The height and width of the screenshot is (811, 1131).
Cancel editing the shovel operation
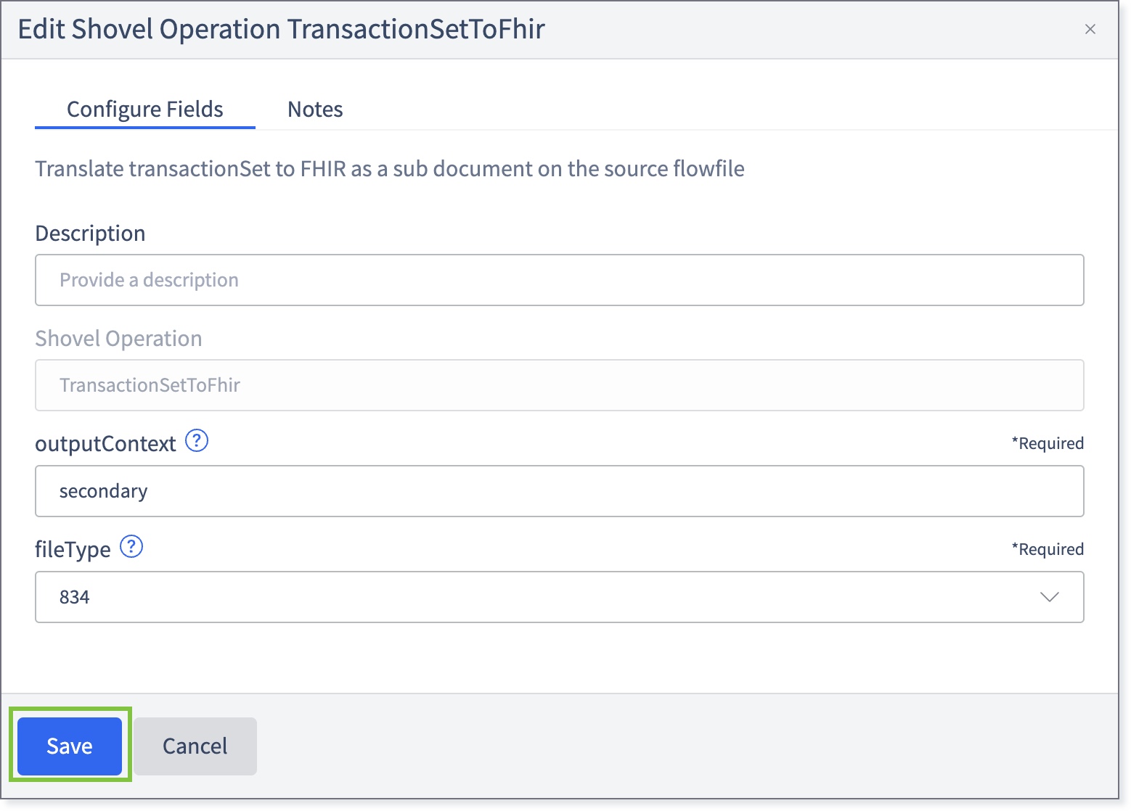195,746
